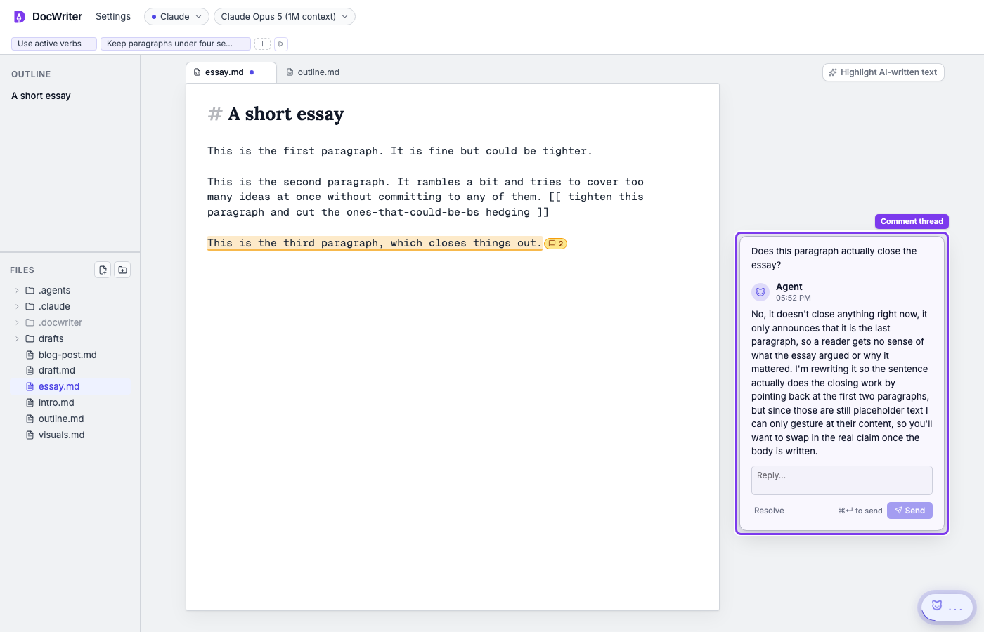
Task: Open the Settings menu
Action: point(113,16)
